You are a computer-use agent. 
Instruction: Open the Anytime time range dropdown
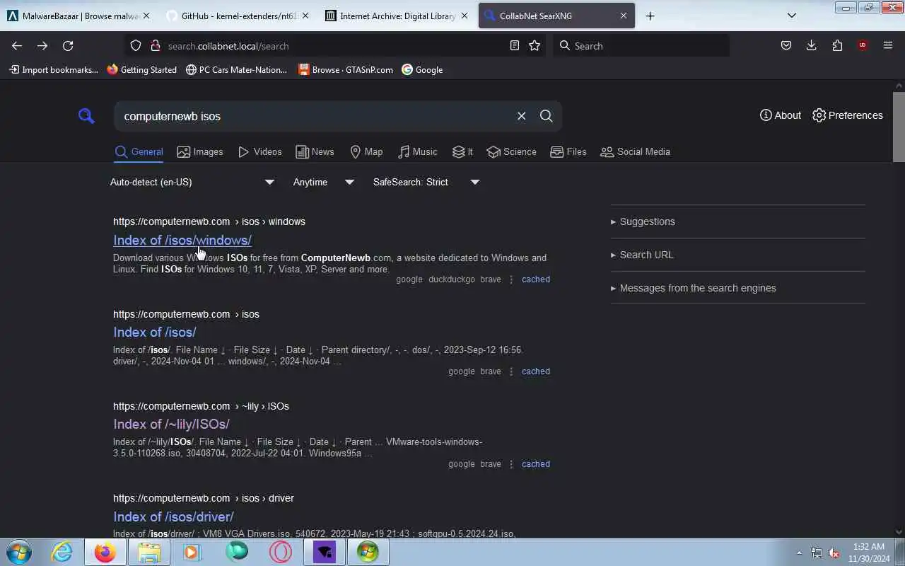coord(323,182)
